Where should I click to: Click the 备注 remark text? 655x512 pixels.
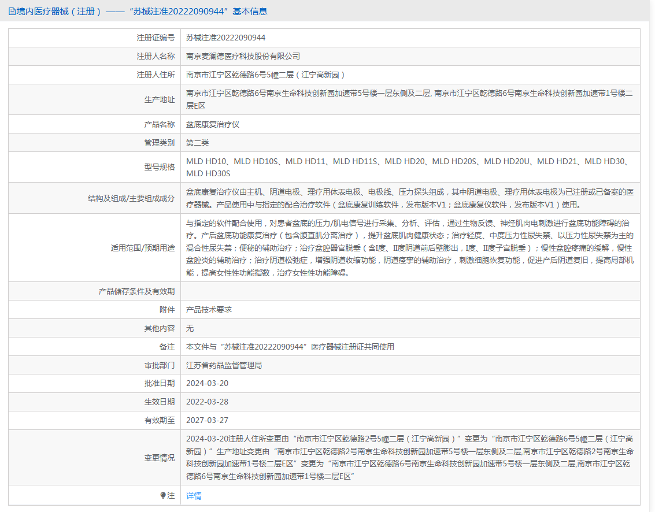[x=290, y=347]
